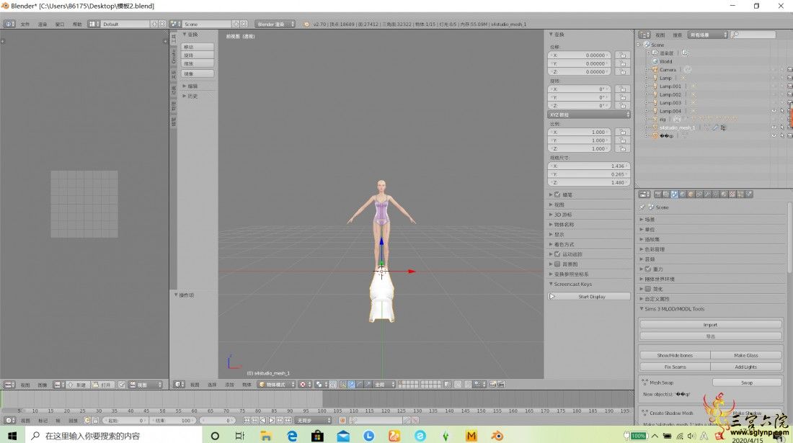Open the outliner editor type selector

pos(644,35)
